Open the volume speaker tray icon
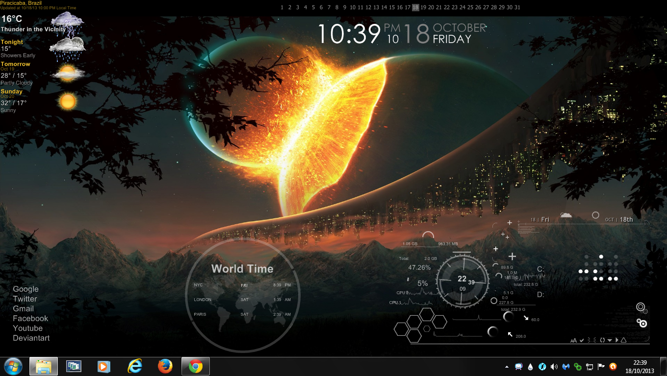This screenshot has width=667, height=376. pyautogui.click(x=554, y=366)
